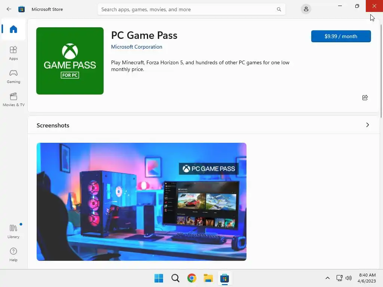Open the user account profile icon
383x287 pixels.
[306, 9]
